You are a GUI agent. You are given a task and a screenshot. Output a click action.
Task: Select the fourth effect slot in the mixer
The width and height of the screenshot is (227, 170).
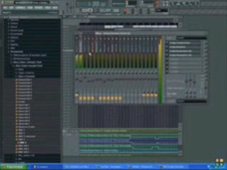click(x=185, y=55)
